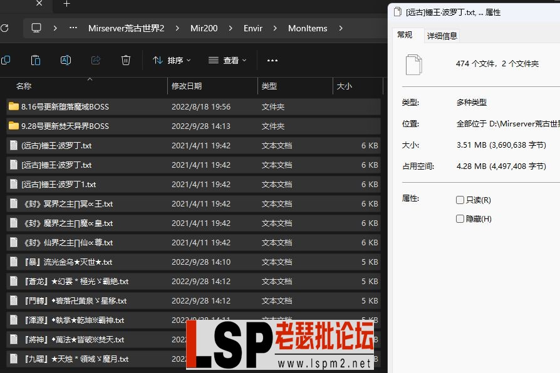560x373 pixels.
Task: Click document icon in Properties title bar
Action: coord(398,12)
